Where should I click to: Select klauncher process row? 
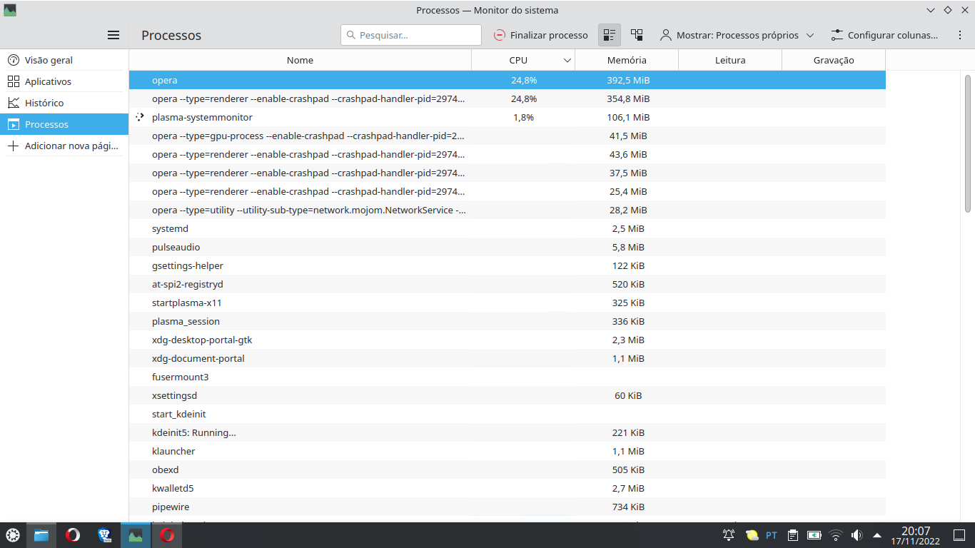click(507, 451)
